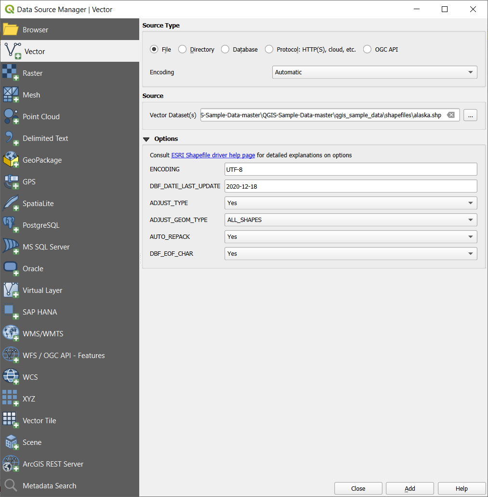Change the ADJUST_TYPE dropdown value
This screenshot has height=497, width=488.
click(351, 203)
